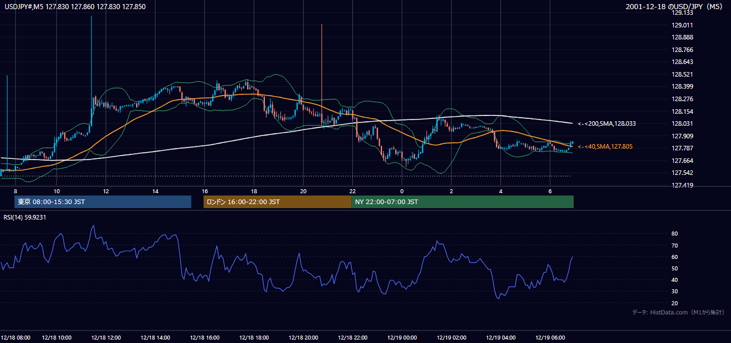Select the 東京 08:00-15:30 JST session bar
Screen dimensions: 731x343
point(102,202)
